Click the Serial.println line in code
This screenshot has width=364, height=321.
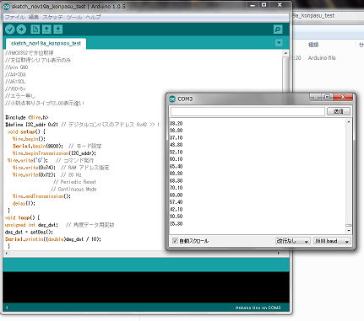53,239
